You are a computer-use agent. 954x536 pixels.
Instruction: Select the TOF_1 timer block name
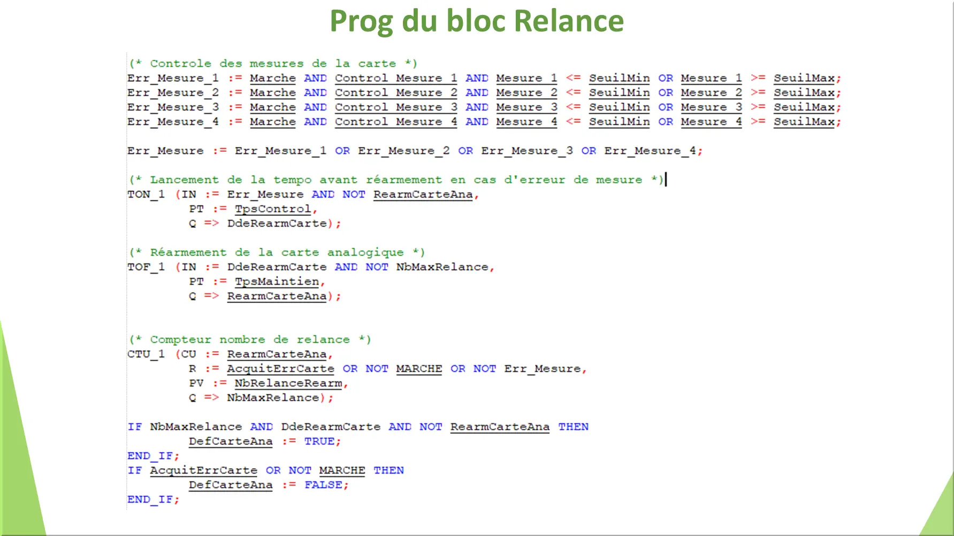(x=144, y=267)
